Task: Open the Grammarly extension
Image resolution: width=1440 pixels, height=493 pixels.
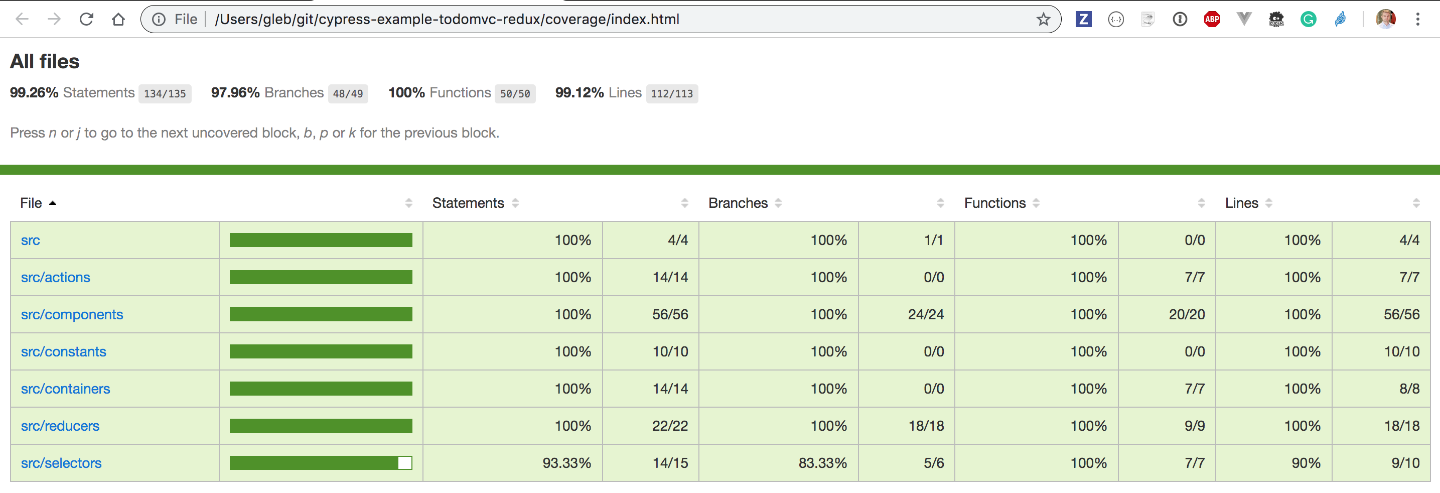Action: coord(1308,19)
